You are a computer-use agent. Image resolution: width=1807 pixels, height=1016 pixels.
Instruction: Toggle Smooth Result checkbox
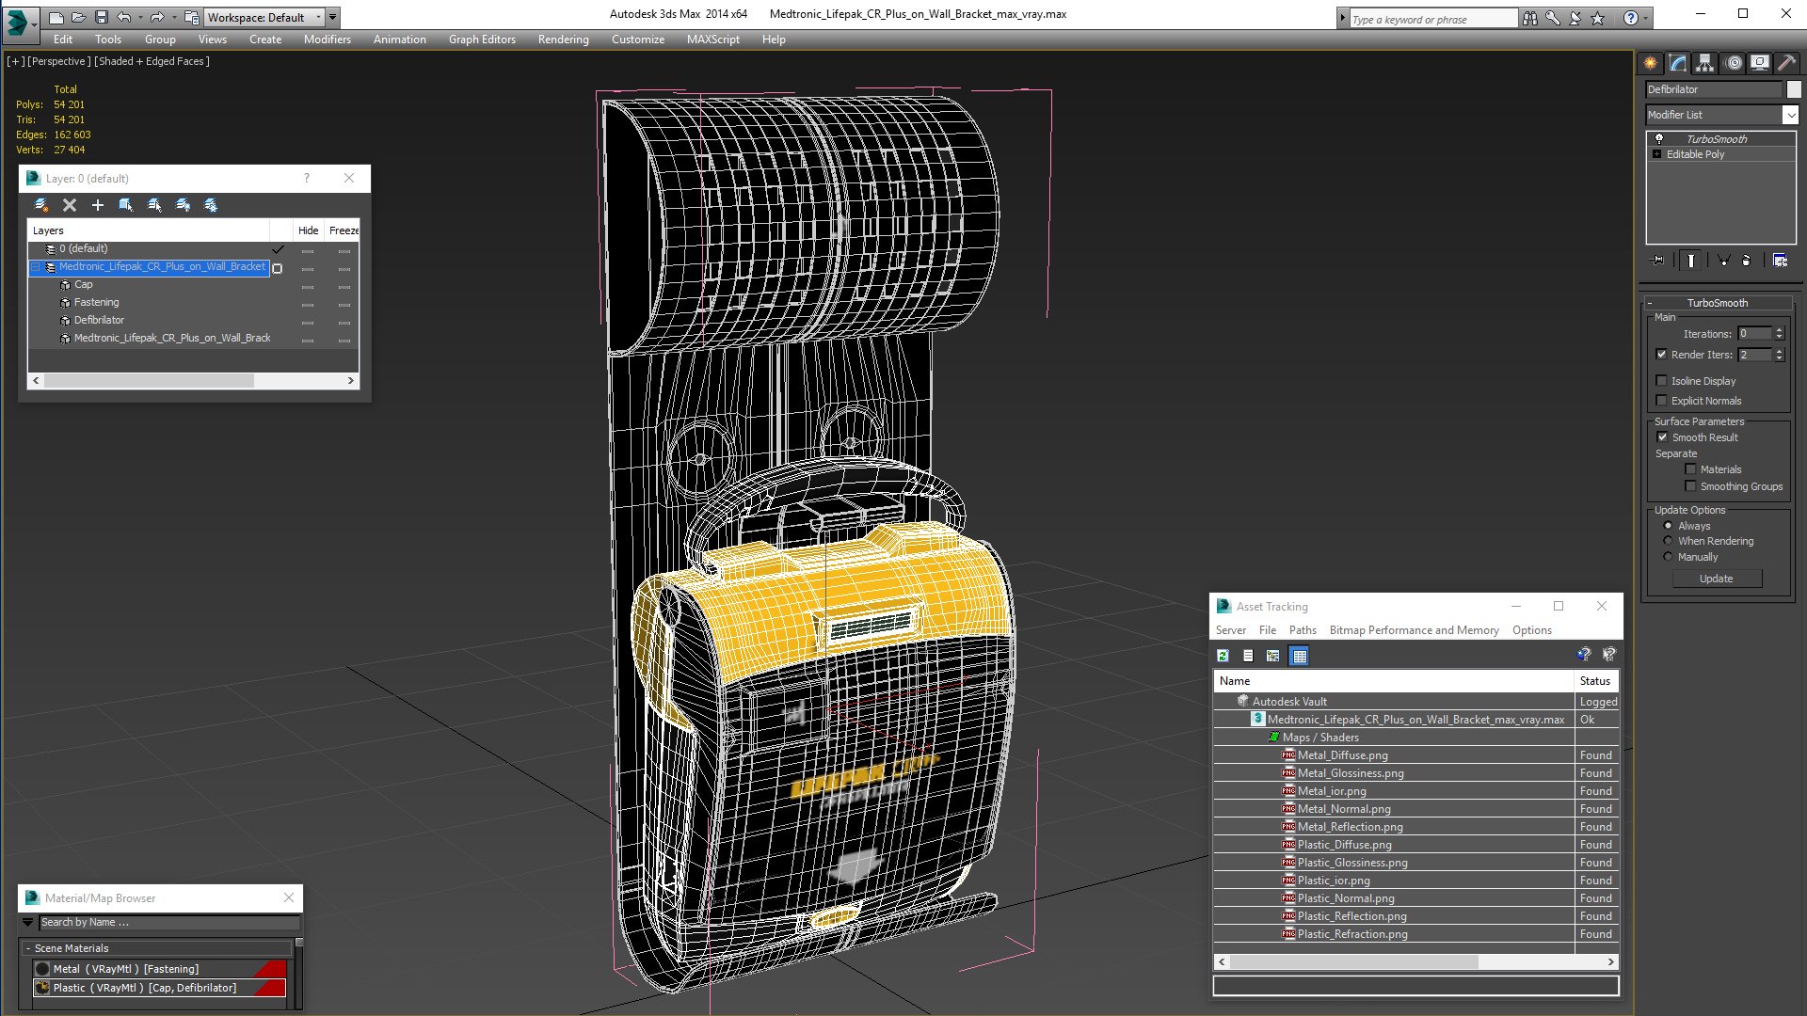tap(1662, 437)
